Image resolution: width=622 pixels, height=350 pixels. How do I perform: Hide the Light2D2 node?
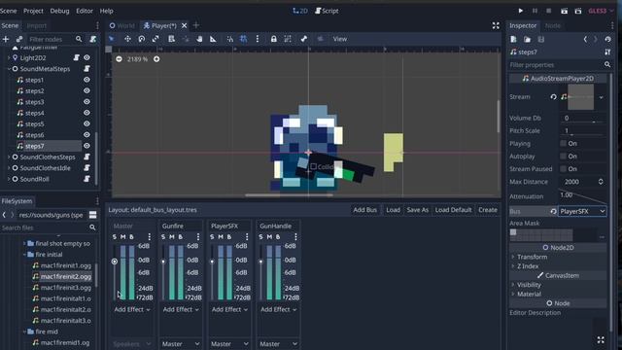(86, 57)
